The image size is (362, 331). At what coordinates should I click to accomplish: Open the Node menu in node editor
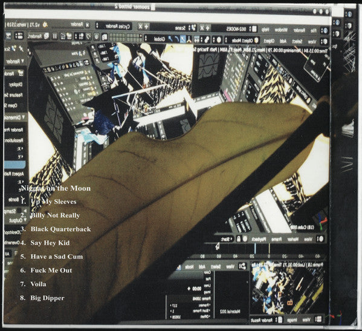click(x=189, y=267)
